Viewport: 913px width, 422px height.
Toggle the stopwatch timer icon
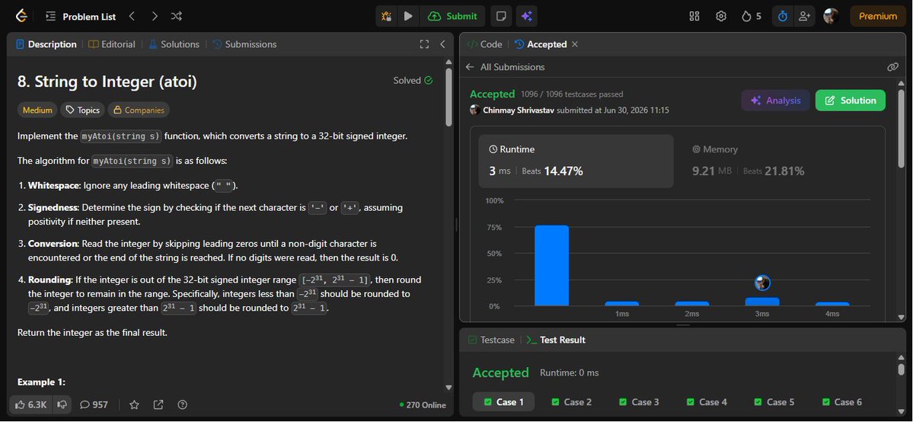click(783, 16)
